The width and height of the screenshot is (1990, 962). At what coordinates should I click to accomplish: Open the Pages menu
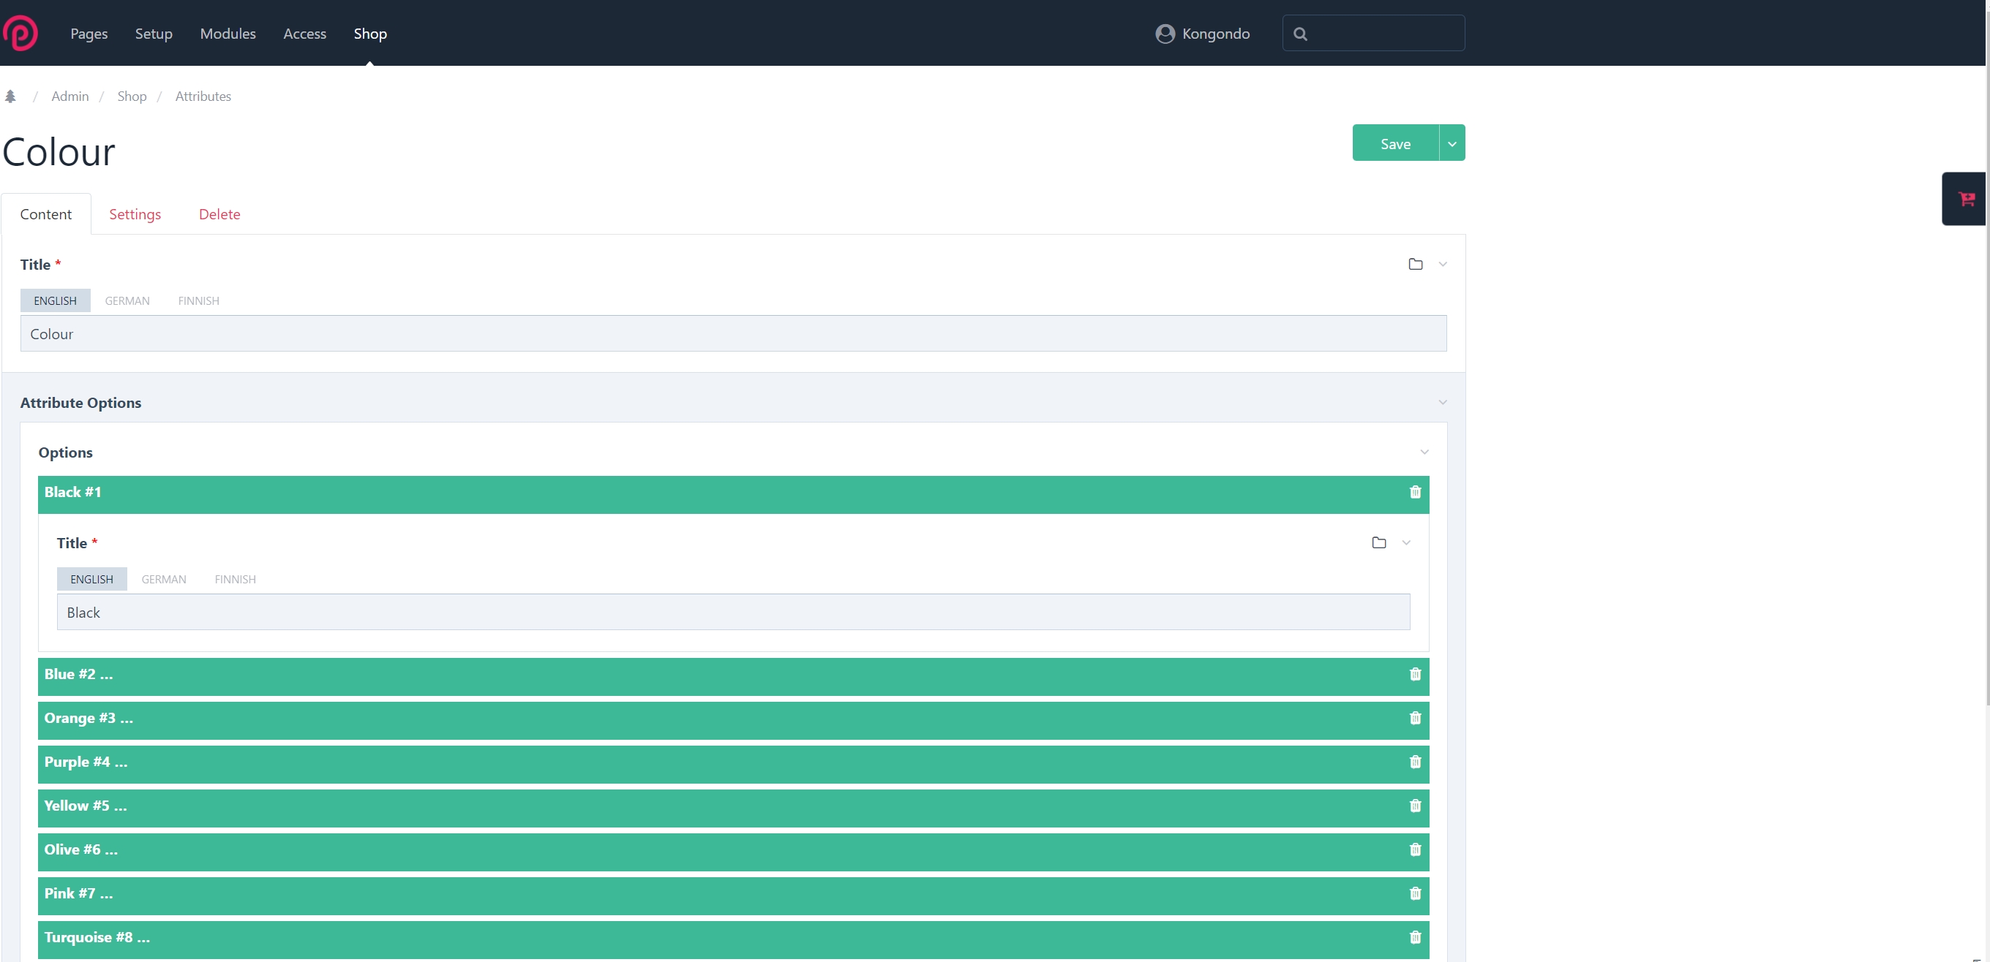89,33
